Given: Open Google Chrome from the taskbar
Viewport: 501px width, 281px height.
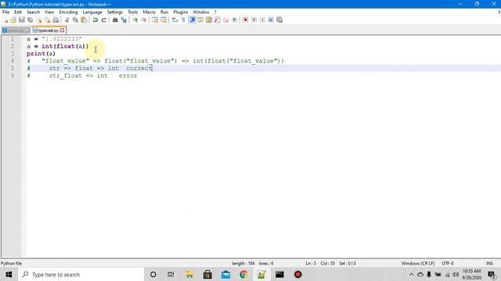Looking at the screenshot, I should [243, 275].
